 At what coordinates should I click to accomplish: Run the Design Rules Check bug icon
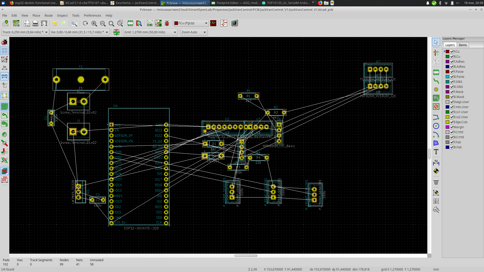click(167, 23)
